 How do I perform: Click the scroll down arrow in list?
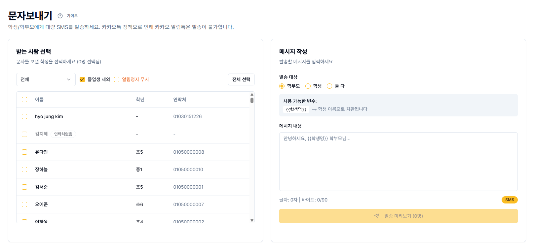tap(252, 220)
